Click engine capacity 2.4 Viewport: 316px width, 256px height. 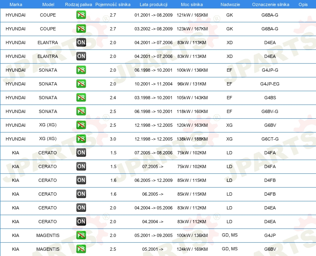pyautogui.click(x=113, y=98)
